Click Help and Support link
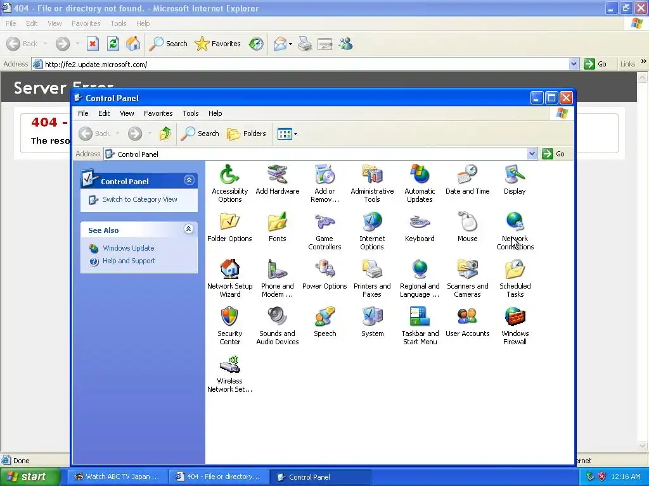This screenshot has height=486, width=649. pos(129,261)
